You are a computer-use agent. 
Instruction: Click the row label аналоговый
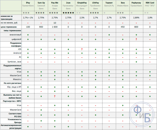tap(15, 35)
